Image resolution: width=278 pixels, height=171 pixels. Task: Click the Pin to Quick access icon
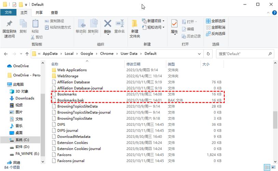pos(10,24)
